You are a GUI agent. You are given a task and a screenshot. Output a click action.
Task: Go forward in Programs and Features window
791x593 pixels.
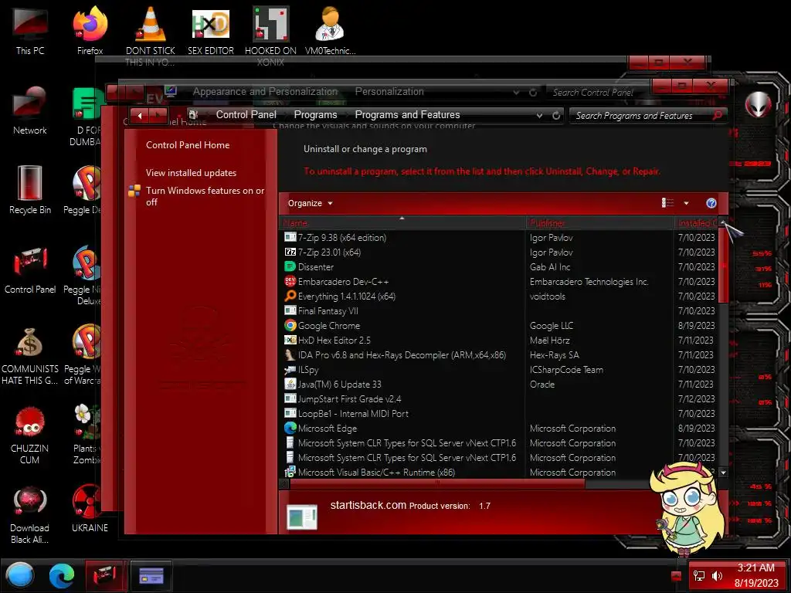[x=158, y=116]
